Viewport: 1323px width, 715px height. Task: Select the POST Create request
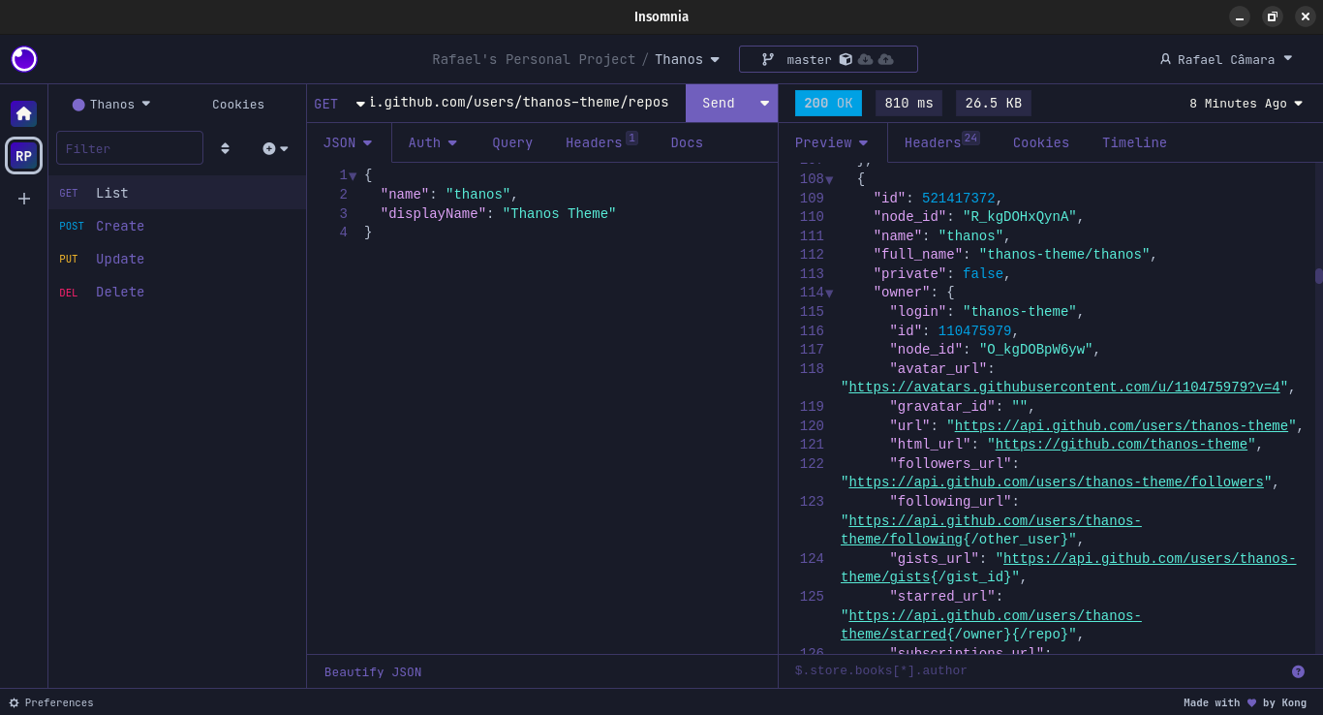(177, 226)
